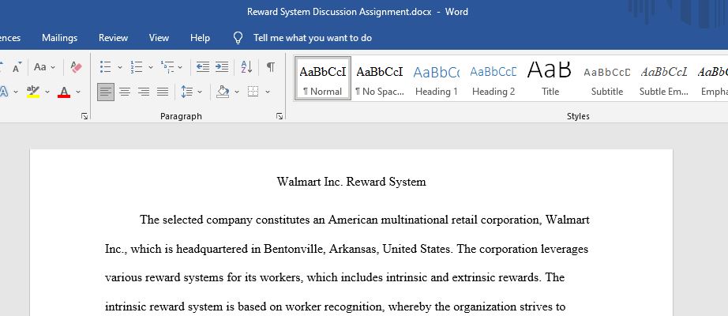Expand the font color dropdown arrow
This screenshot has height=316, width=728.
[78, 92]
